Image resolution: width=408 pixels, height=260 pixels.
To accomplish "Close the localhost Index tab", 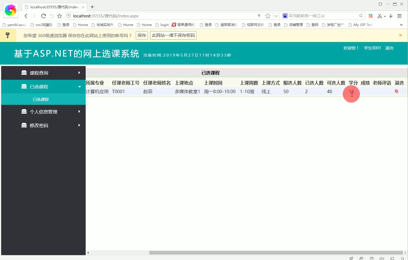I will pyautogui.click(x=83, y=7).
